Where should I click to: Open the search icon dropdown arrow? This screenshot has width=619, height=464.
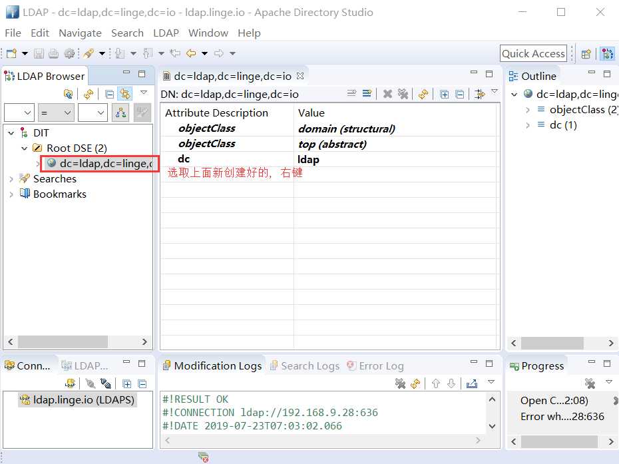tap(102, 53)
